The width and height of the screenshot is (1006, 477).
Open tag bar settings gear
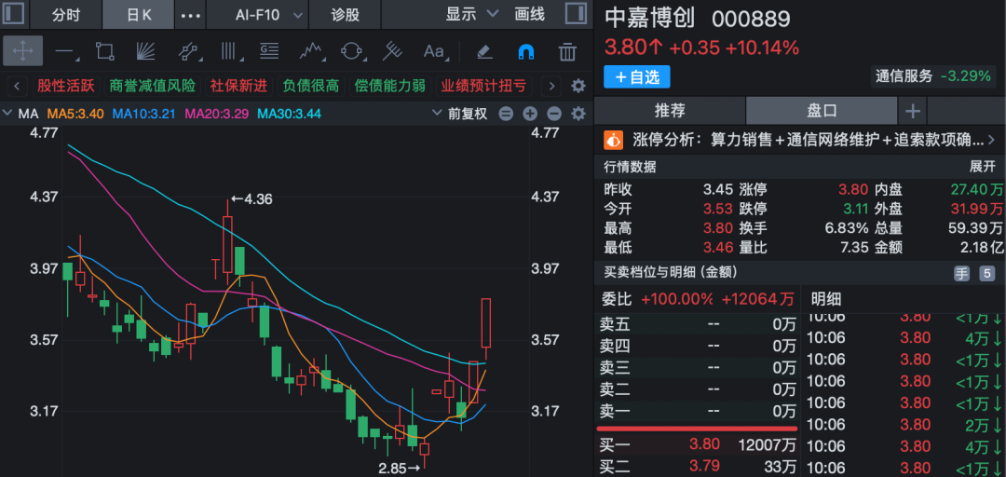(578, 86)
